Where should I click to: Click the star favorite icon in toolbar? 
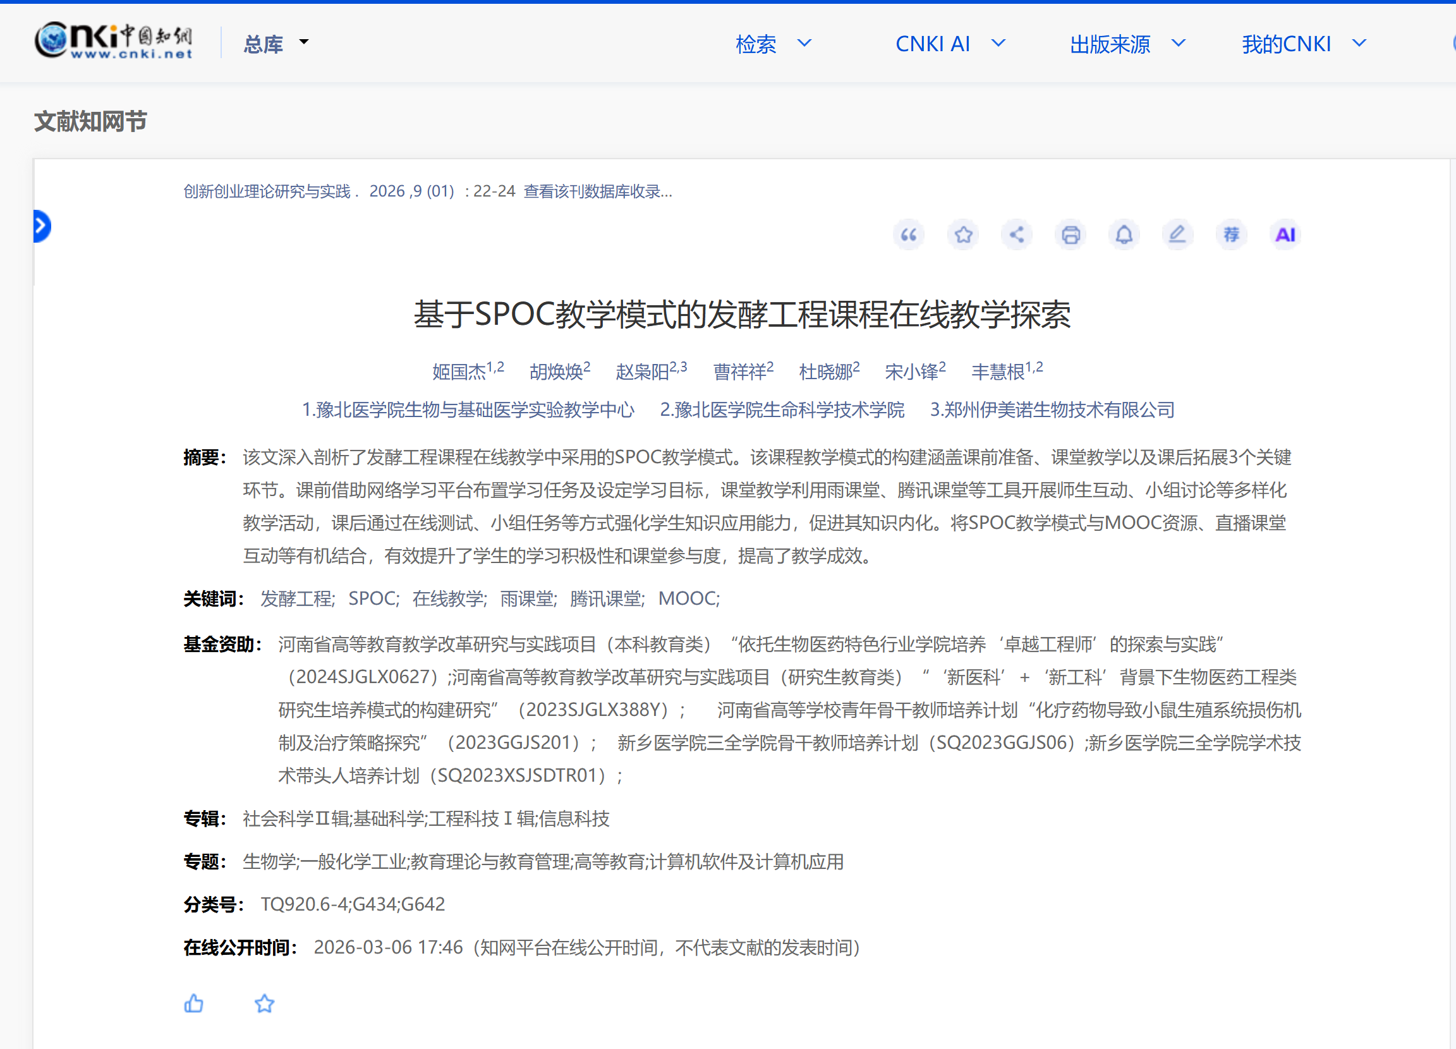963,235
